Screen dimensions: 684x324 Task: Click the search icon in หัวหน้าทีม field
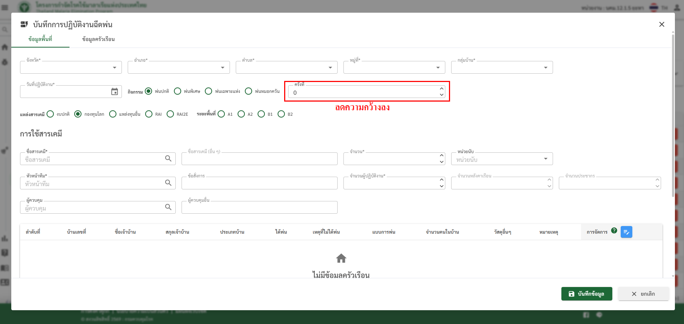pos(168,183)
